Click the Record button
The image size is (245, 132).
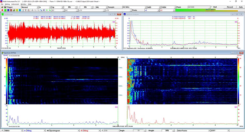pos(230,7)
